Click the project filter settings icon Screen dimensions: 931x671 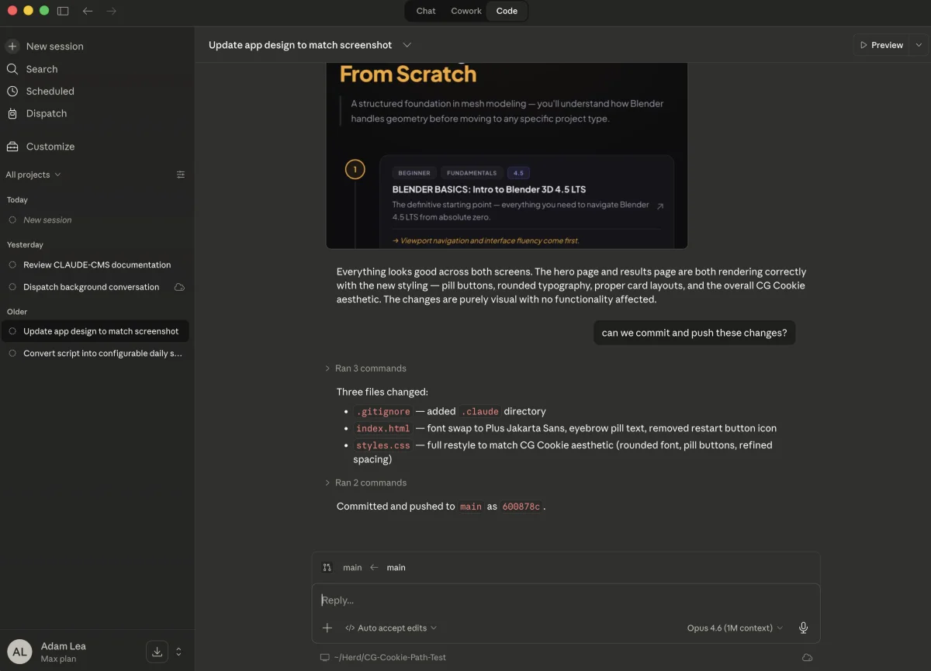pos(181,175)
